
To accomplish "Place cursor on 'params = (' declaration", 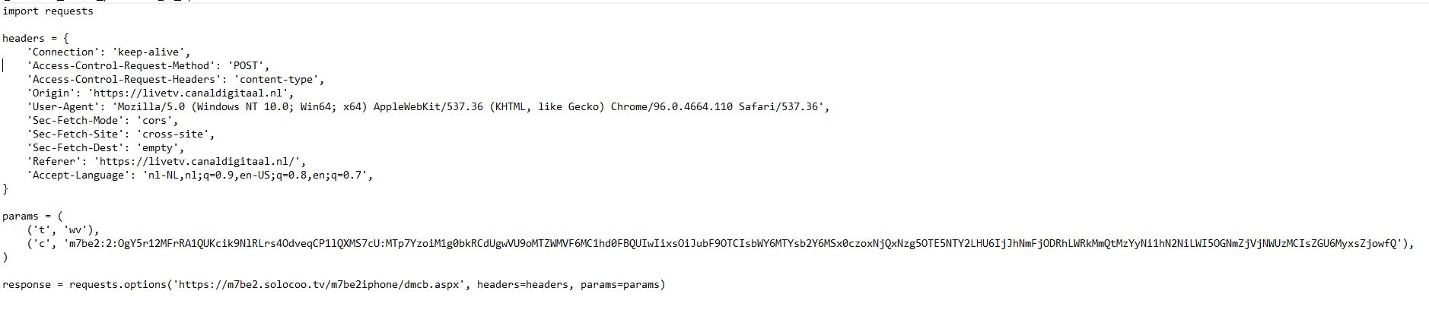I will [32, 217].
